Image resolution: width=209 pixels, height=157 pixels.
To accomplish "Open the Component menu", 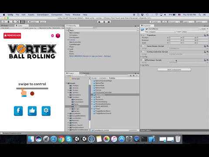I will coord(57,15).
